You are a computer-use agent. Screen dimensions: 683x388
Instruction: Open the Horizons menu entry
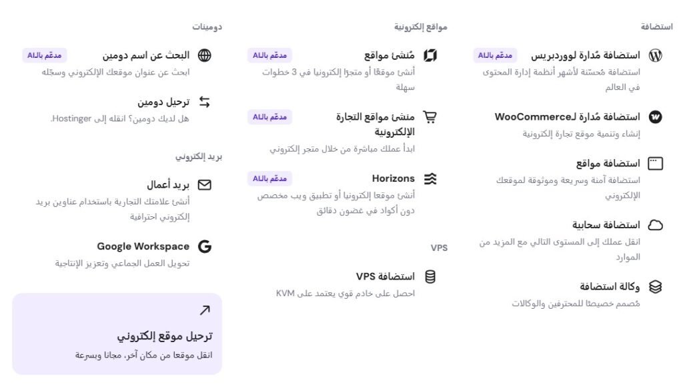pyautogui.click(x=394, y=178)
